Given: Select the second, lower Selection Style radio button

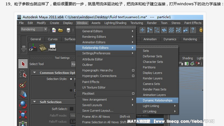Looking at the screenshot, I should [x=71, y=90].
